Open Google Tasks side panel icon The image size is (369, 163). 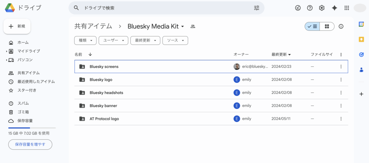click(361, 55)
